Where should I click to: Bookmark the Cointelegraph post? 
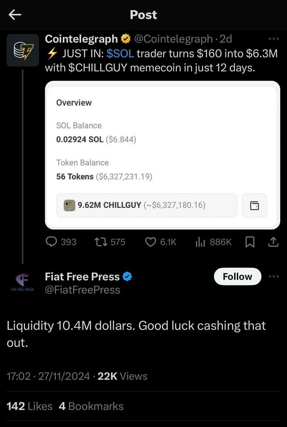point(250,242)
